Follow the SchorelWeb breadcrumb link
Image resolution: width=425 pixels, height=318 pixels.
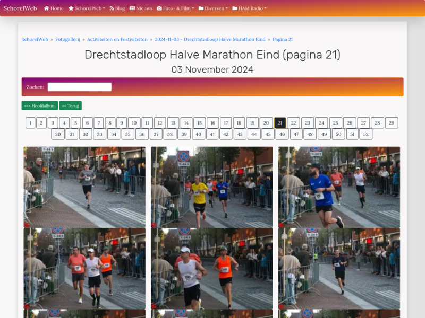pos(35,39)
